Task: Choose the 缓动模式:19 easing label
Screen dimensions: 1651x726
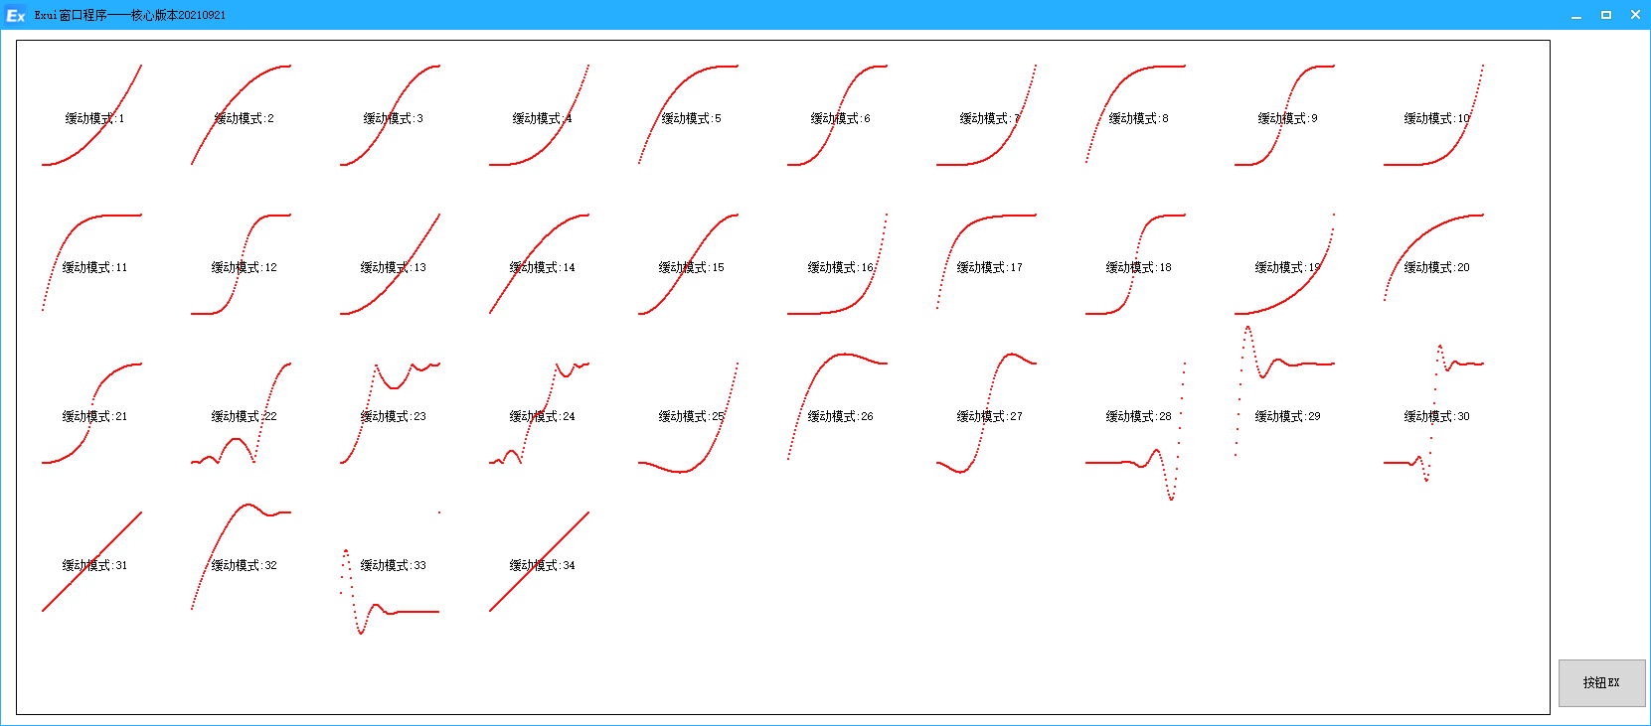Action: (x=1288, y=267)
